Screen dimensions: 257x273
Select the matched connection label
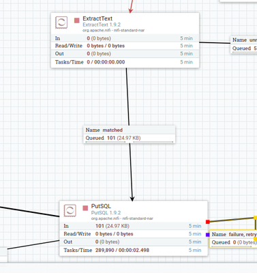click(x=130, y=130)
